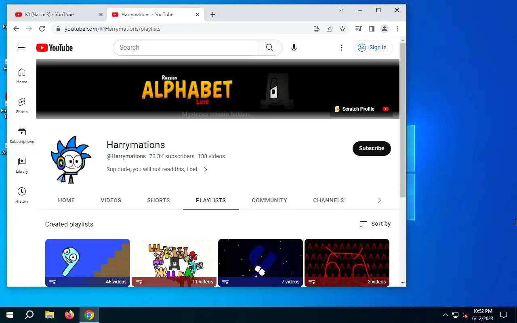Click the install/download icon in address bar
Screen dimensions: 517x323
[x=317, y=29]
